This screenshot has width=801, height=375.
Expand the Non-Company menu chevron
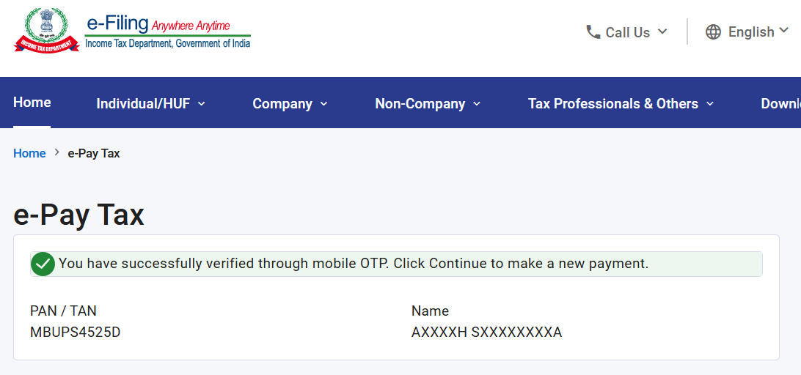click(x=477, y=104)
